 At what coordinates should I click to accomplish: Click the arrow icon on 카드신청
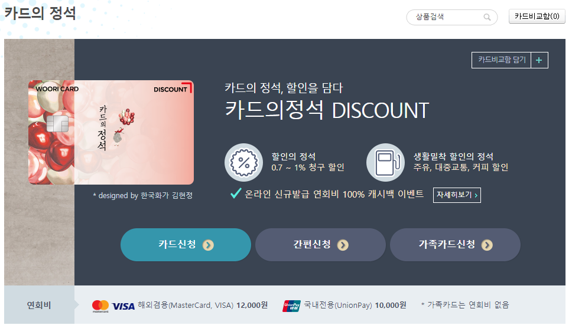pyautogui.click(x=209, y=245)
